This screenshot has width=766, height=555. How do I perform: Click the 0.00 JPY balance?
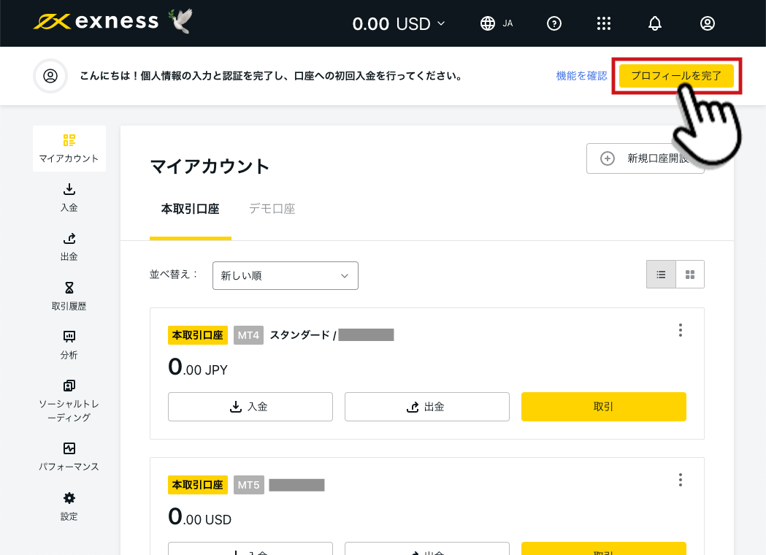click(x=198, y=367)
